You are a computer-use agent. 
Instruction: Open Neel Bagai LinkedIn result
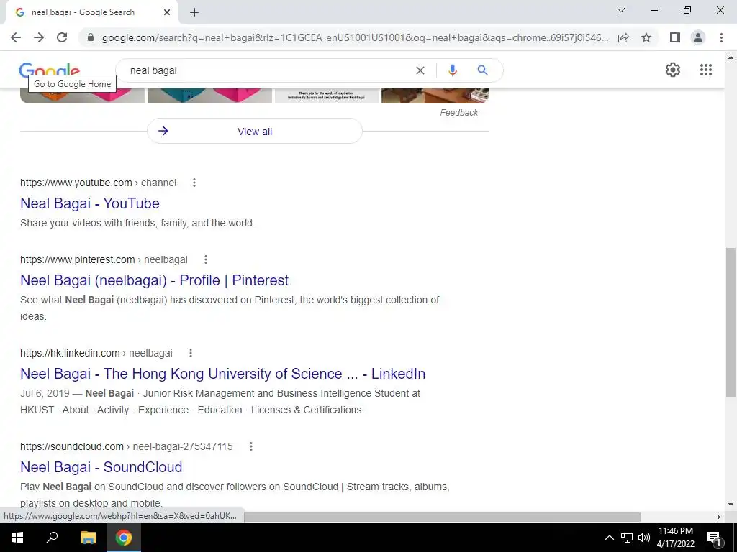[223, 374]
